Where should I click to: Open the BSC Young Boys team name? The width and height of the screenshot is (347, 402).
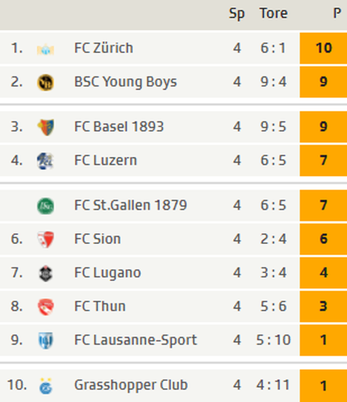tap(125, 82)
